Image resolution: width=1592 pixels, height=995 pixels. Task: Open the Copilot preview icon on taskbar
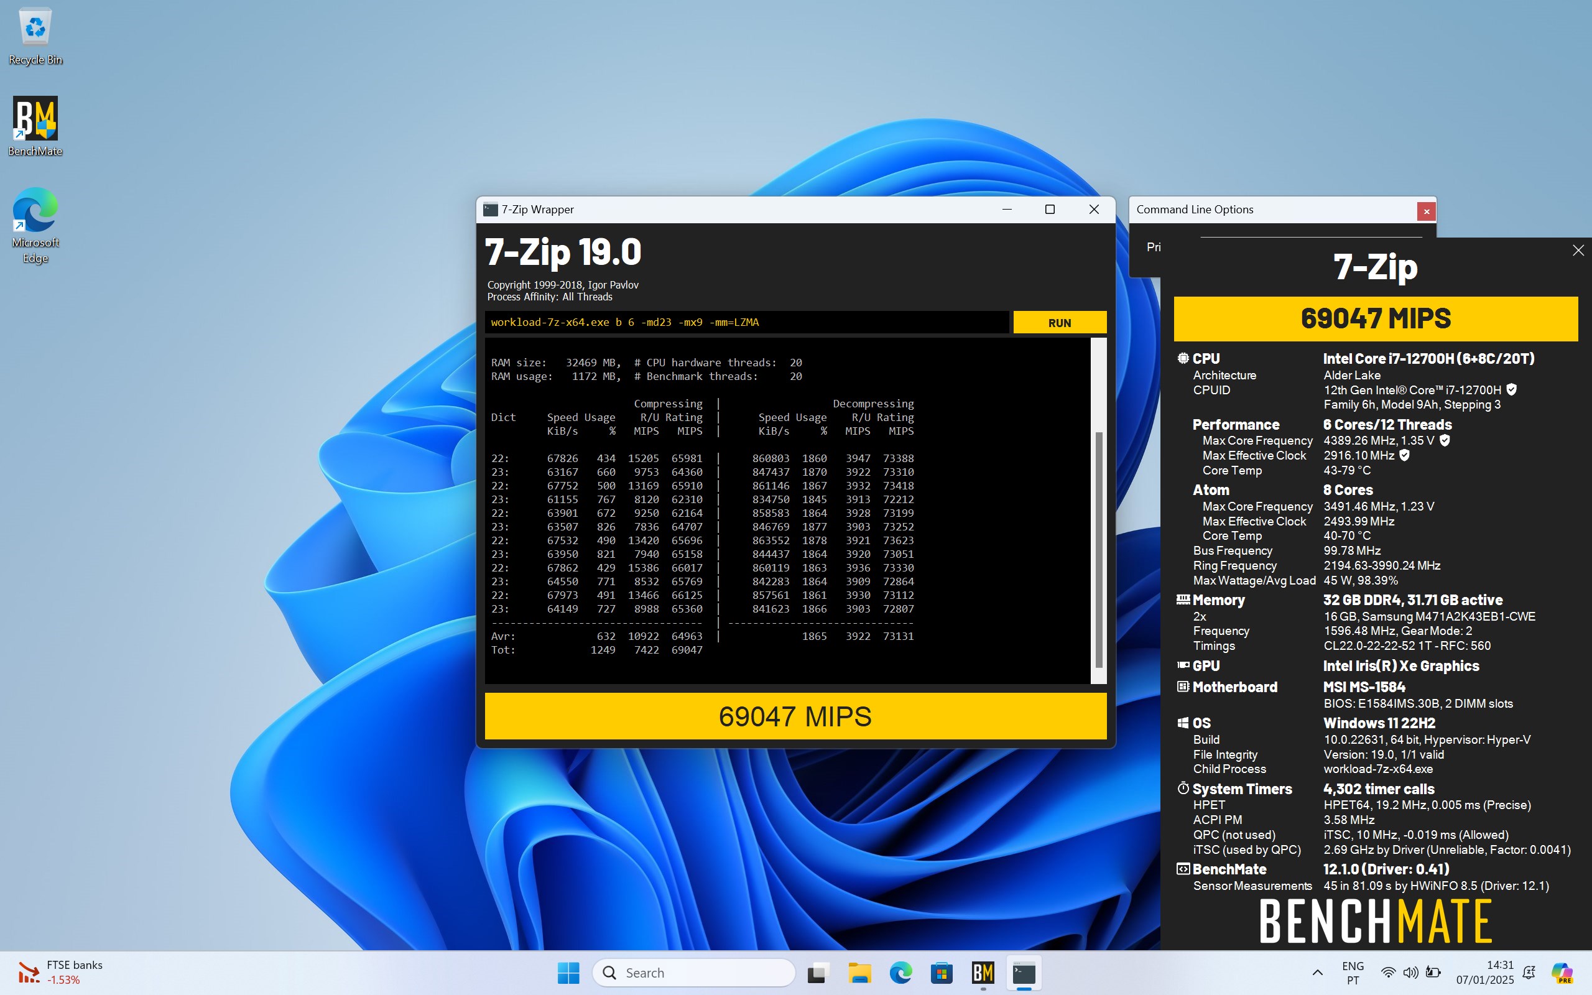(x=1562, y=973)
